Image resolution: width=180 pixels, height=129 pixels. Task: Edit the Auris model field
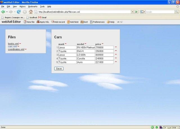pyautogui.click(x=86, y=62)
